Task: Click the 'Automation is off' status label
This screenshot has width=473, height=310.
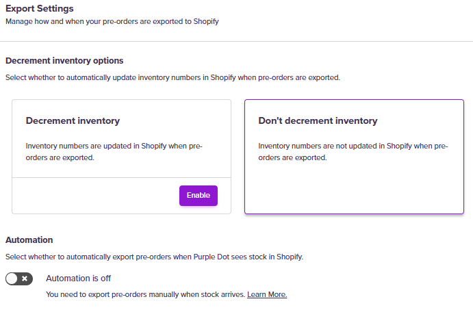Action: 78,279
